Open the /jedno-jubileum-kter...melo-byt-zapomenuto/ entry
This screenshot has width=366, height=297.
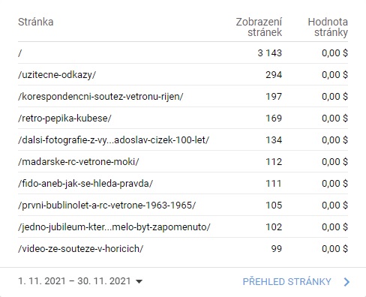[114, 227]
